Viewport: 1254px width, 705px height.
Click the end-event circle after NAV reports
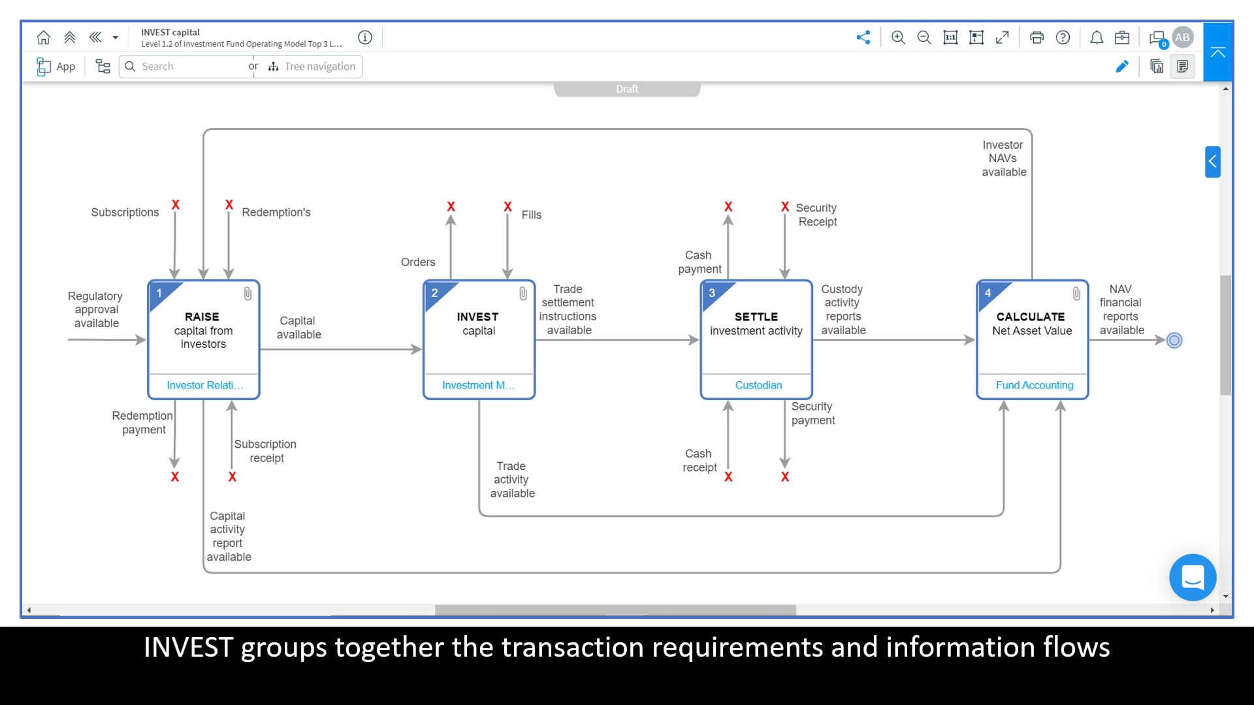point(1174,340)
